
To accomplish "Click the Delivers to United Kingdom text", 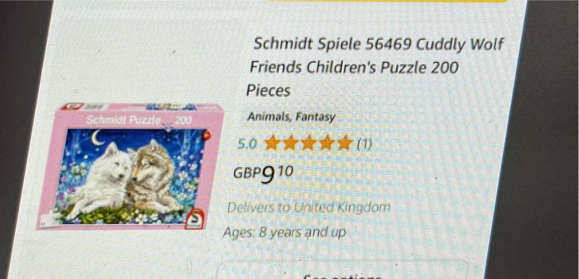I will [309, 208].
